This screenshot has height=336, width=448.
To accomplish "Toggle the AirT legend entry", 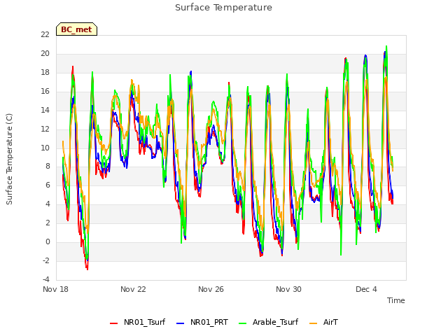I will pos(323,322).
